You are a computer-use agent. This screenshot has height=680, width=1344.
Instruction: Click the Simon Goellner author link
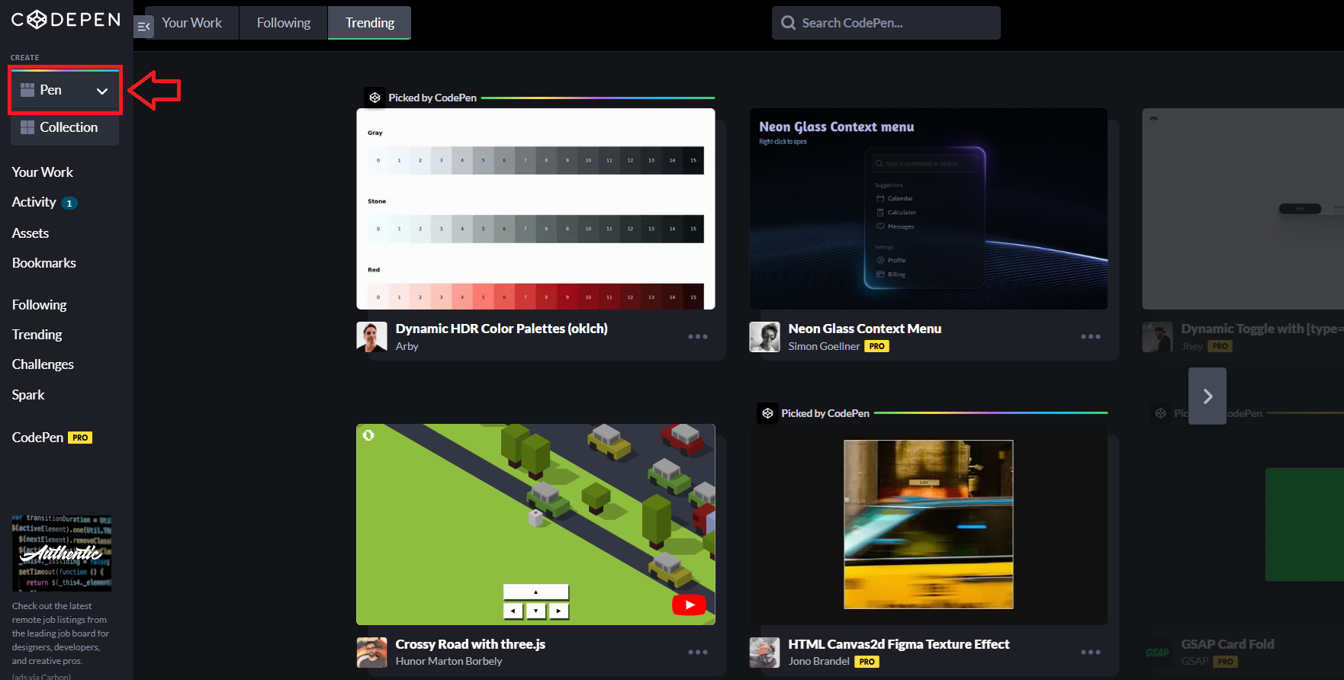coord(824,346)
